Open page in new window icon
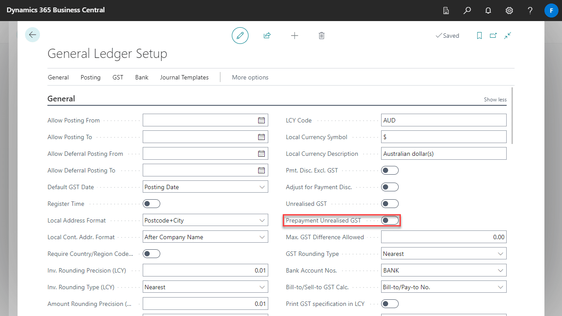This screenshot has width=562, height=316. (493, 36)
